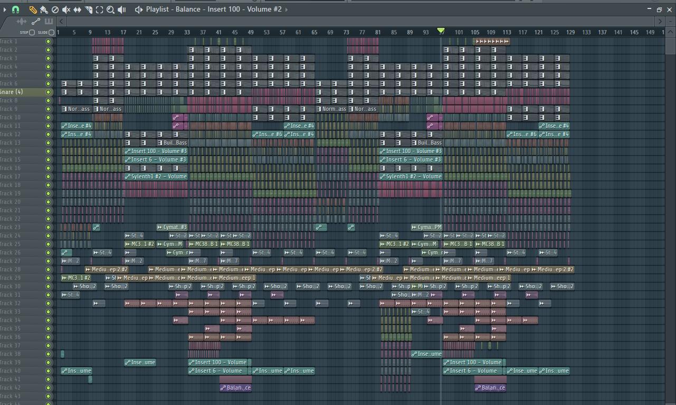
Task: Enable the STEP editing mode toggle
Action: [32, 32]
